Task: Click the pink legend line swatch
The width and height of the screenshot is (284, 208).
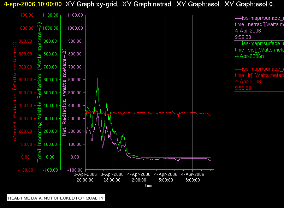Action: [238, 18]
